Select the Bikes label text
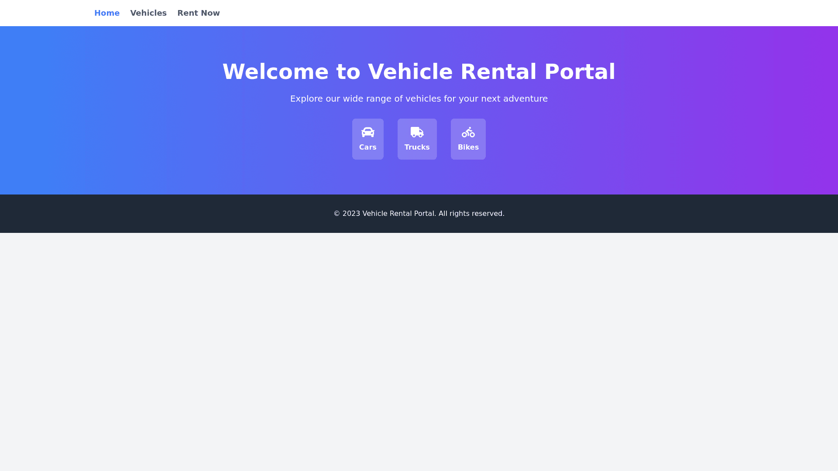 (x=468, y=147)
